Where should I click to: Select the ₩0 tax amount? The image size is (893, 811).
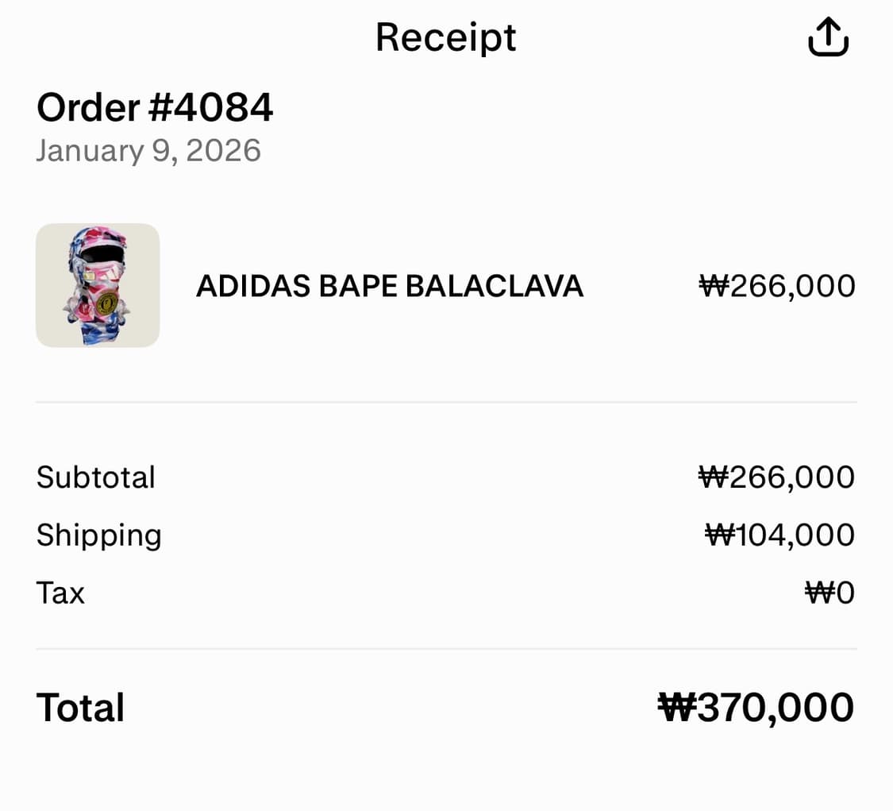pyautogui.click(x=829, y=593)
